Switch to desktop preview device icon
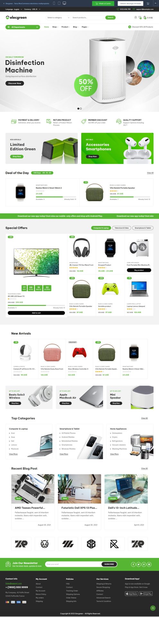 (x=64, y=3)
